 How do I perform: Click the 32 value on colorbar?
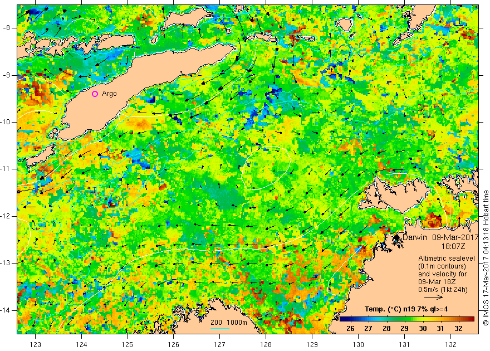tap(458, 329)
